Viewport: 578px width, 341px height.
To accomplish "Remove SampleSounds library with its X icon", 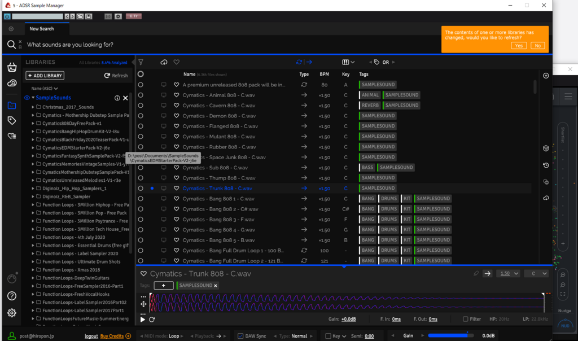I will coord(125,98).
